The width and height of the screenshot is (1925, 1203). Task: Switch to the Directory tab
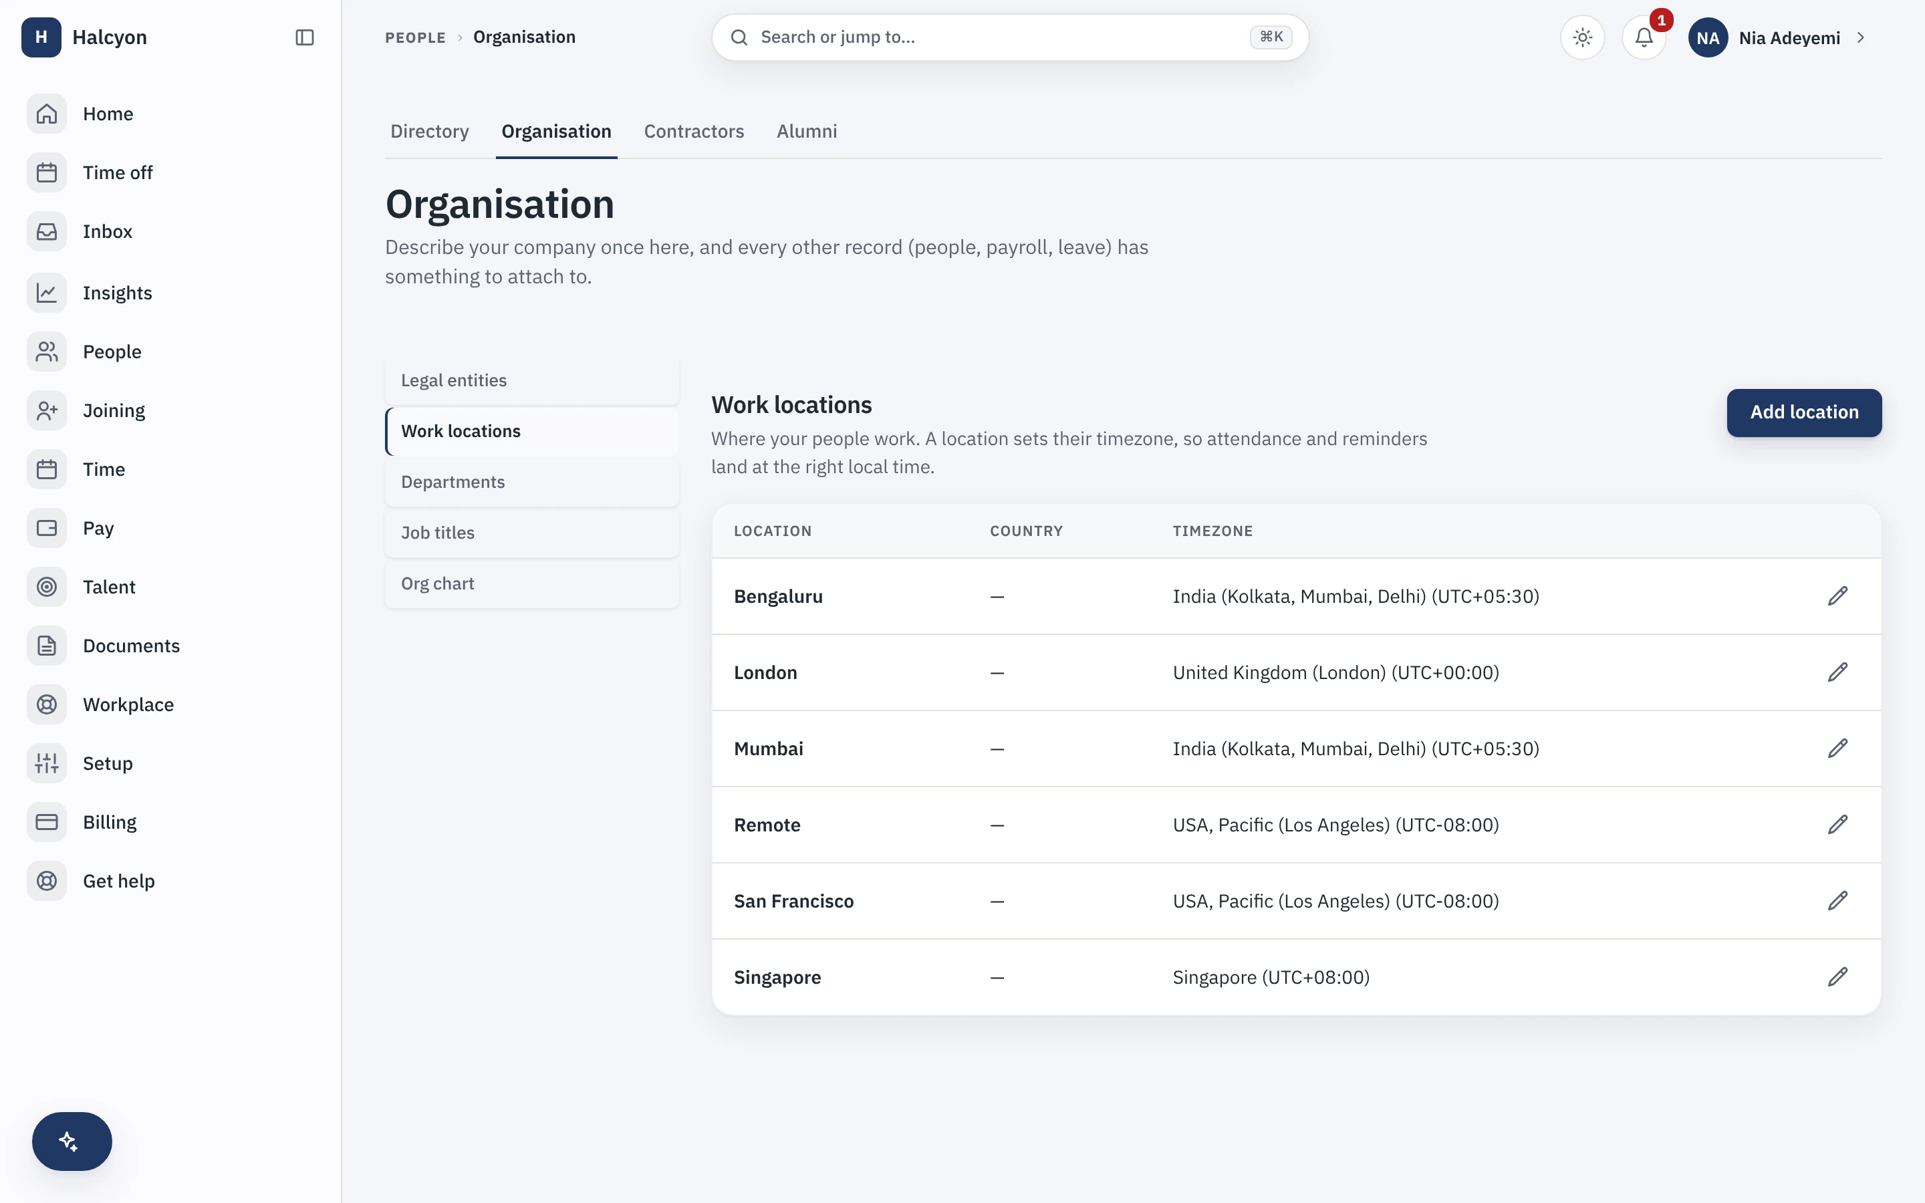pyautogui.click(x=430, y=131)
